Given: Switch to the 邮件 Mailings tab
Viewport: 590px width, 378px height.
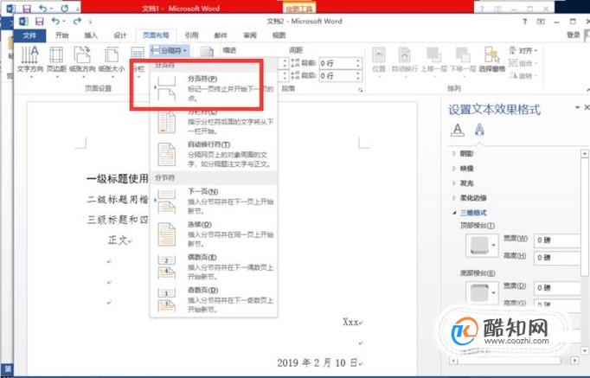Looking at the screenshot, I should (x=221, y=35).
